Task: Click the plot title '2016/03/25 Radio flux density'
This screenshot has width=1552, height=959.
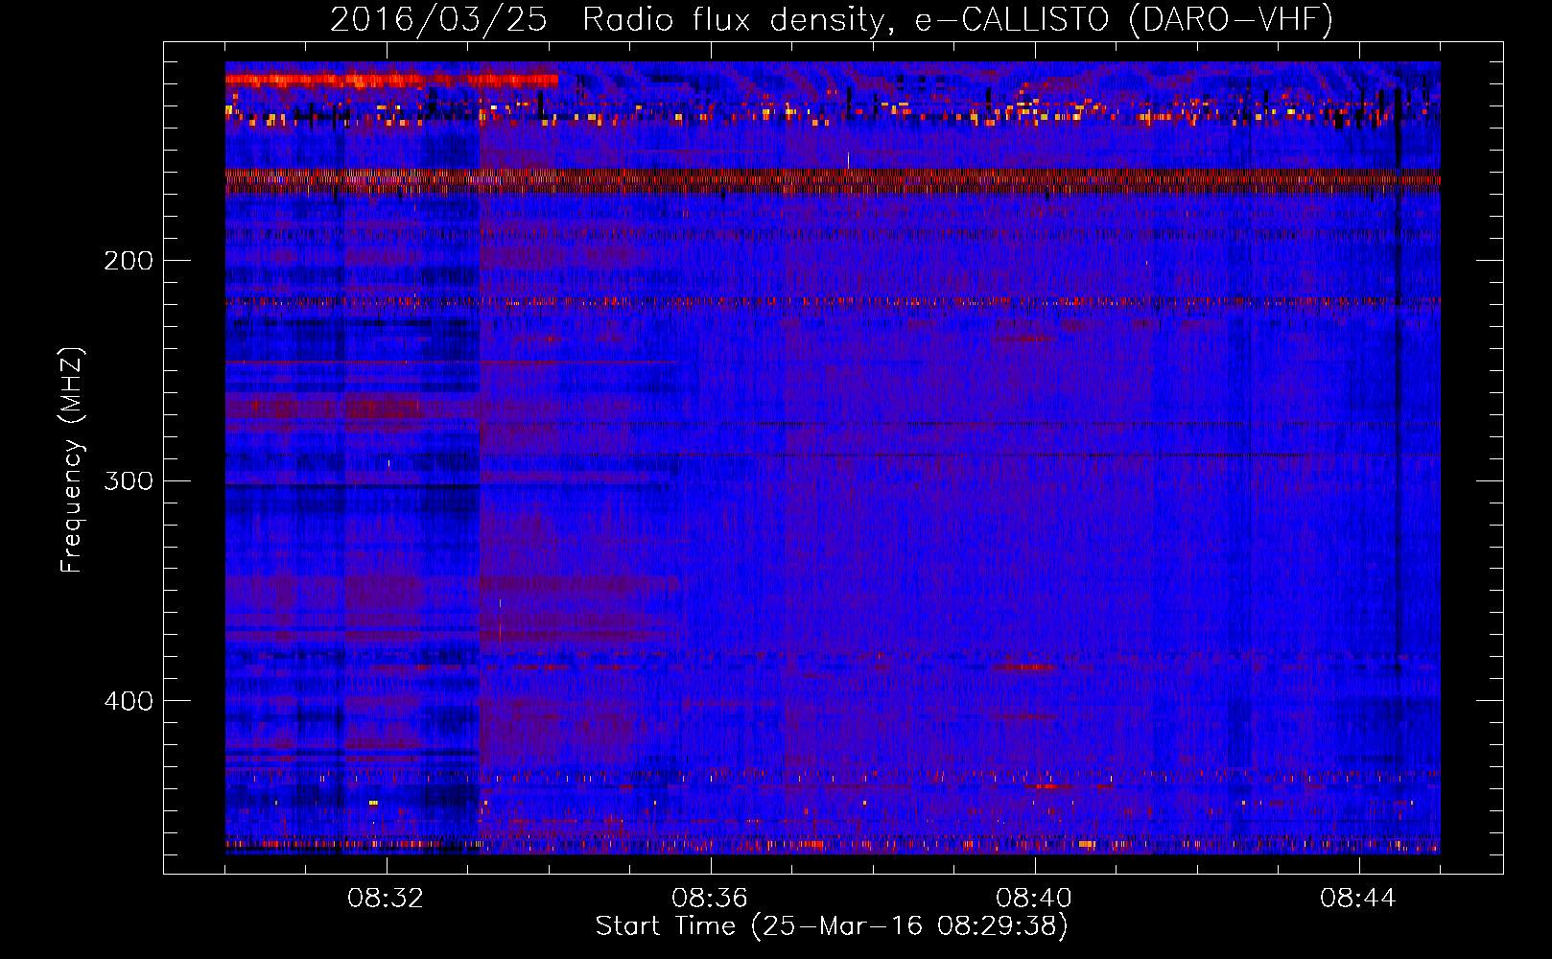Action: (832, 20)
